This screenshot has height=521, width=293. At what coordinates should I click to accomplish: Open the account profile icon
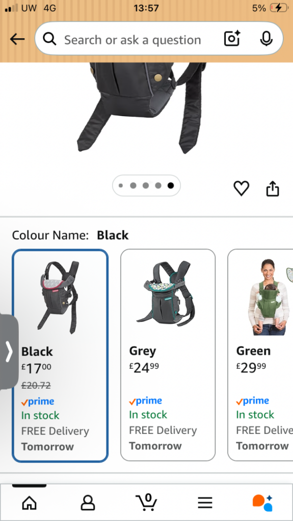pos(88,502)
